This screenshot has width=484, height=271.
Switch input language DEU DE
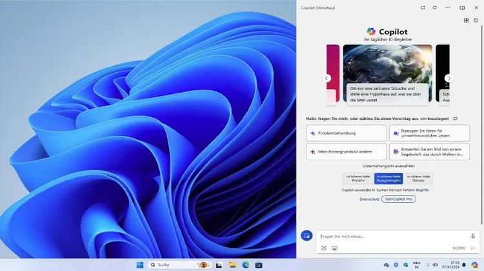416,265
